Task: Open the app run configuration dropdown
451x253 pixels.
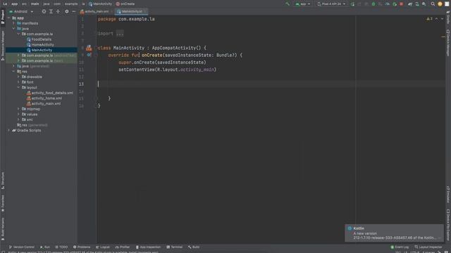Action: point(303,4)
